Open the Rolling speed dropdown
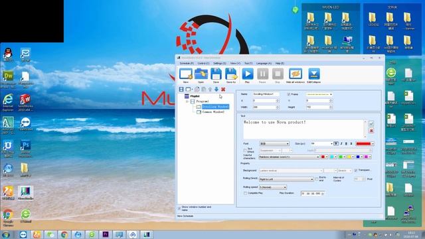This screenshot has height=239, width=425. coord(273,187)
